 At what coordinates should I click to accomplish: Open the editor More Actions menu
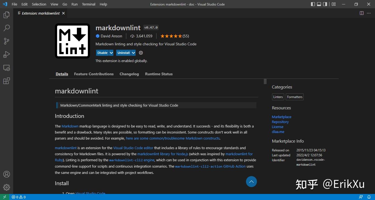tap(369, 13)
